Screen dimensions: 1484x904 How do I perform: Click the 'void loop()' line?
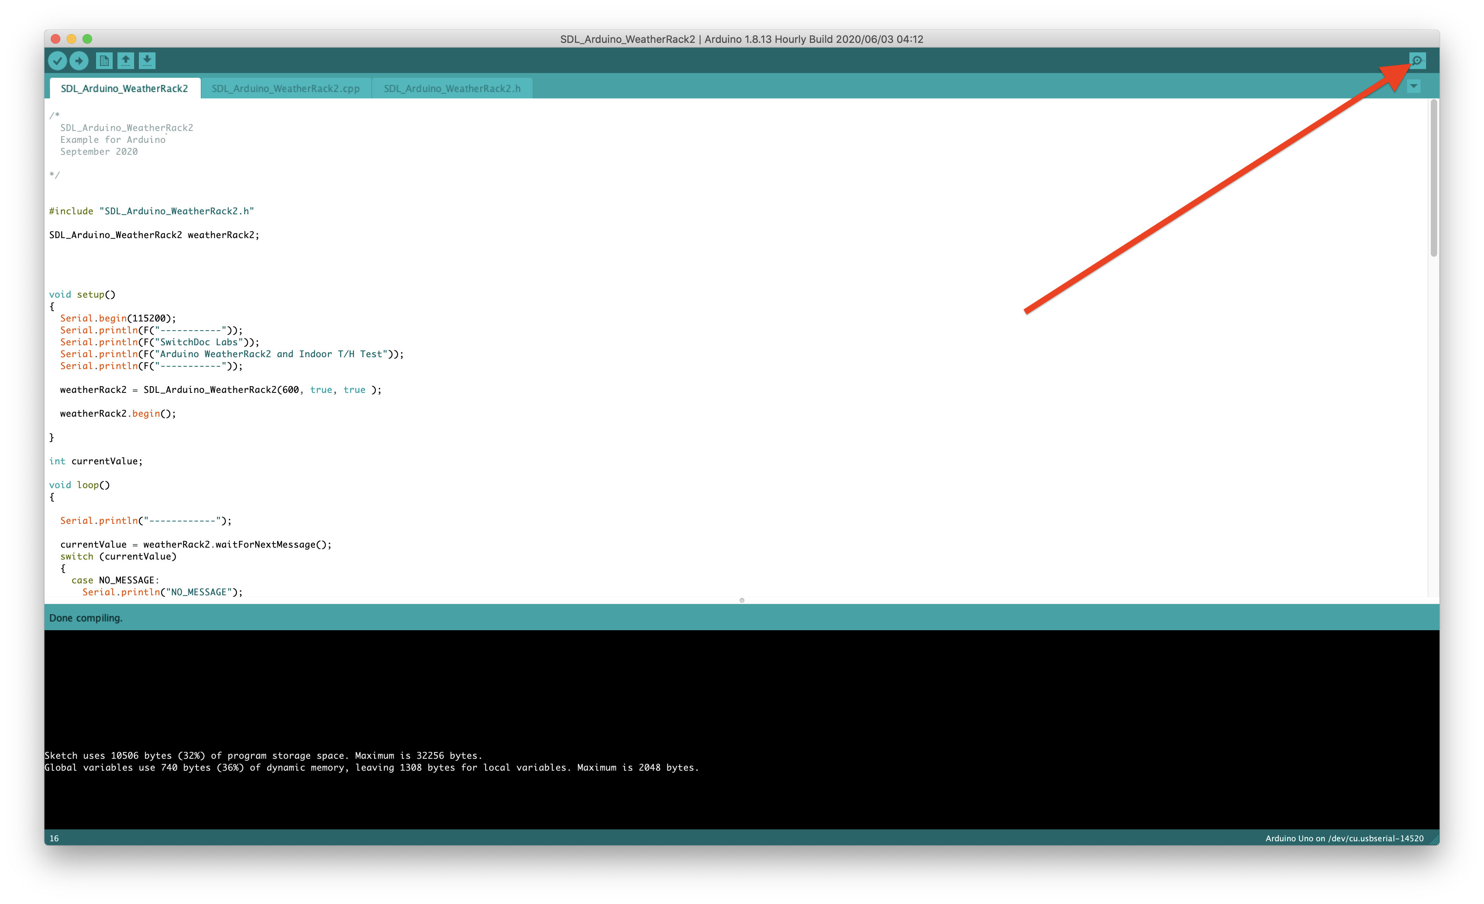[x=79, y=485]
